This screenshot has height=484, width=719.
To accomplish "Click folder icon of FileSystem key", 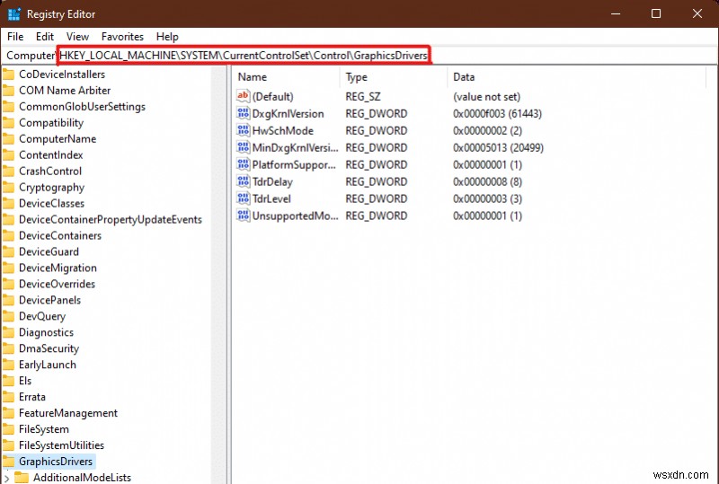I will pyautogui.click(x=8, y=429).
